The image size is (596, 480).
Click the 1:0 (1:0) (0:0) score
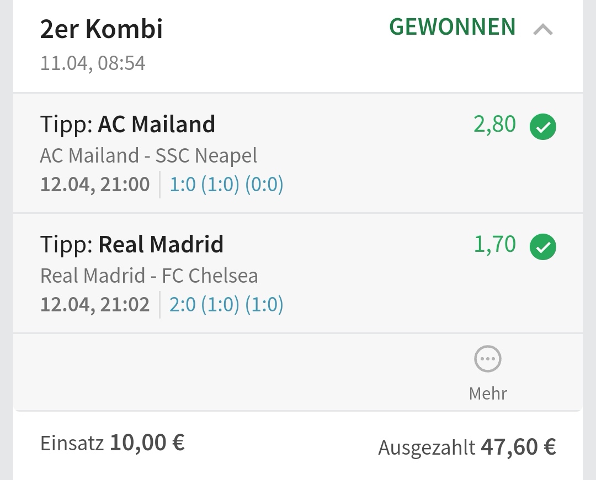[226, 184]
